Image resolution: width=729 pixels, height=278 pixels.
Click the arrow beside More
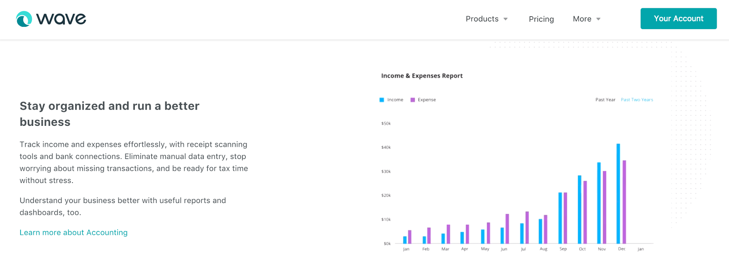coord(598,19)
